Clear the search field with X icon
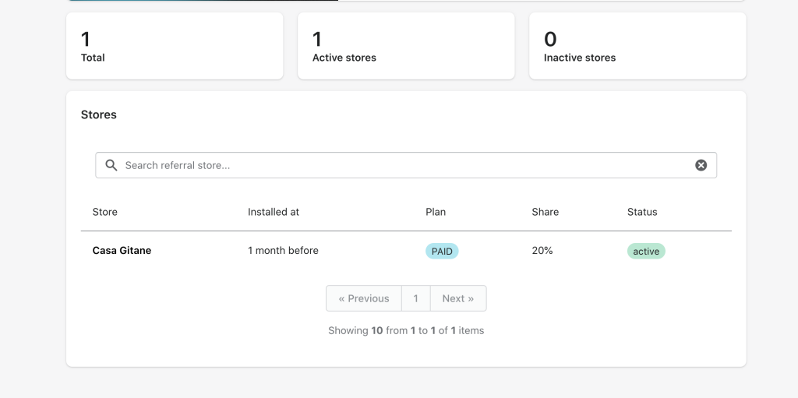This screenshot has height=398, width=798. [701, 165]
